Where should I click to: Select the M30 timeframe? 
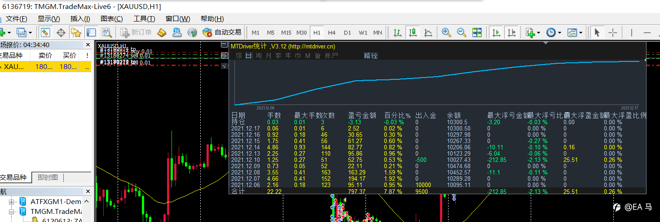302,32
